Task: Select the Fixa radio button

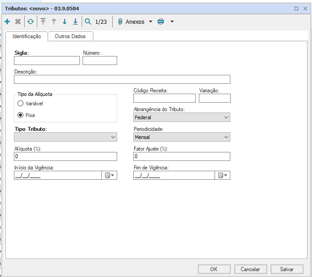Action: click(20, 115)
